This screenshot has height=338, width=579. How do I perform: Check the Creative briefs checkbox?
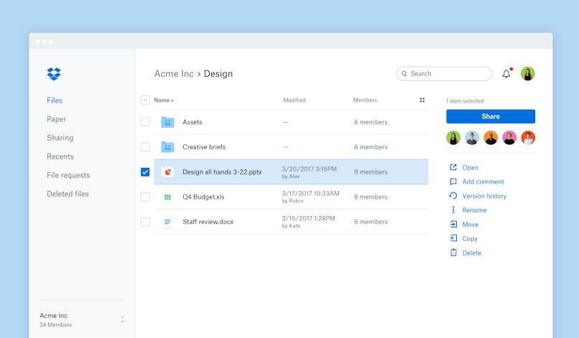coord(145,147)
